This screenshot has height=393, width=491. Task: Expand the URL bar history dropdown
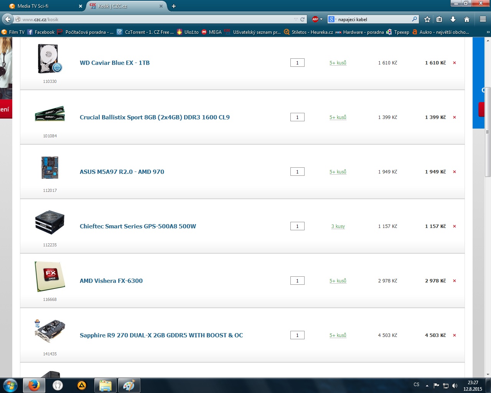tap(296, 19)
